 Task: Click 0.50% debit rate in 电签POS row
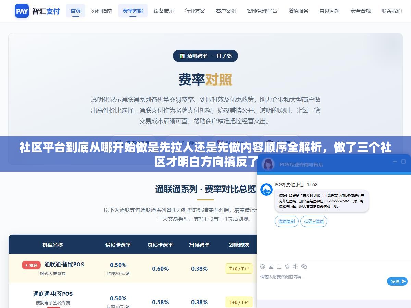[x=118, y=298]
